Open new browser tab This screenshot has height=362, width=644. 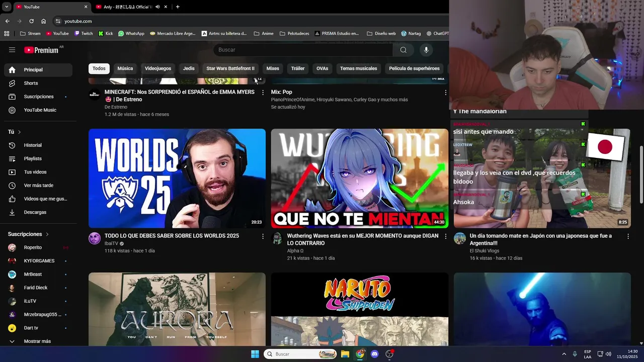[x=178, y=7]
